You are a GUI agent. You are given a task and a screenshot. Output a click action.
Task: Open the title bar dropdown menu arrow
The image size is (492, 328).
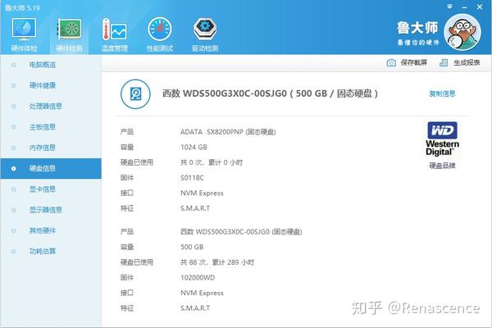tap(449, 7)
